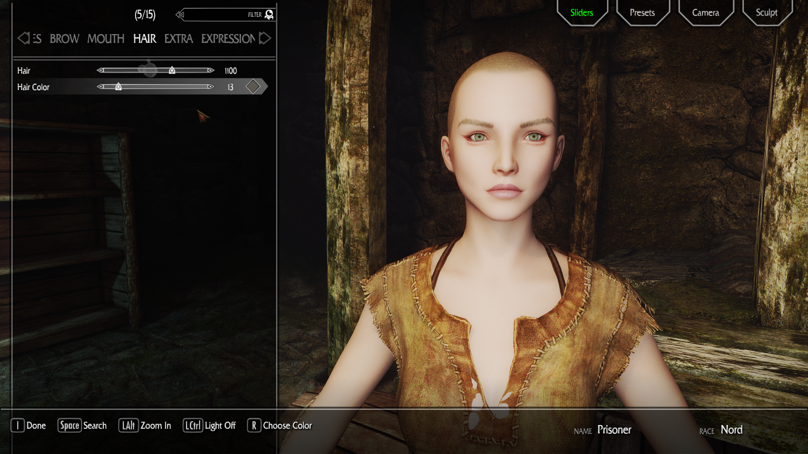Open the Sculpt tab
The image size is (808, 454).
point(766,13)
